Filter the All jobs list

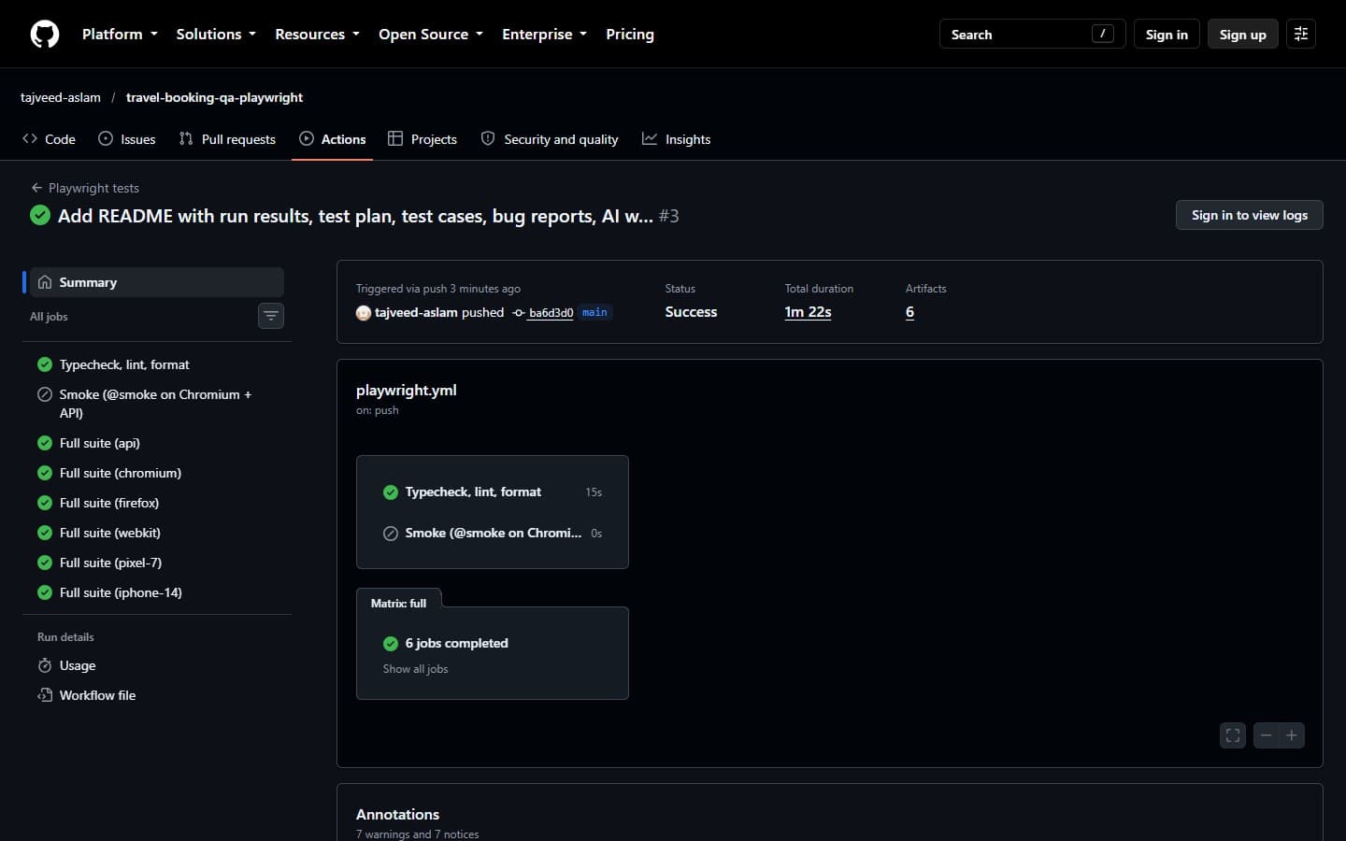coord(271,316)
